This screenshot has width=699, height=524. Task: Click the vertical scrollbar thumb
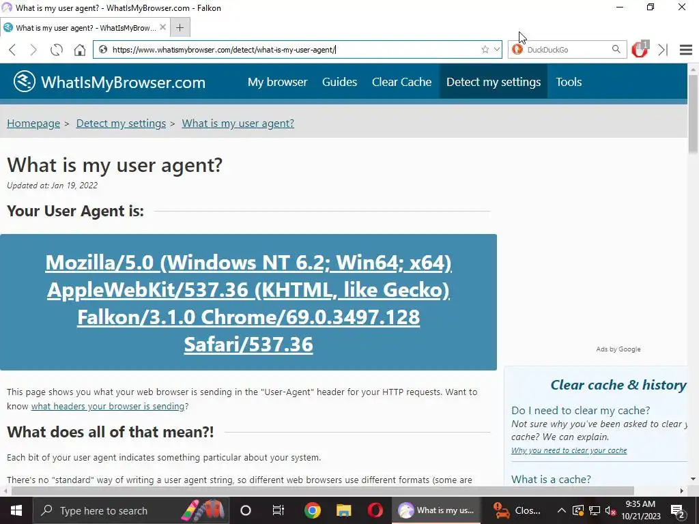click(x=694, y=114)
